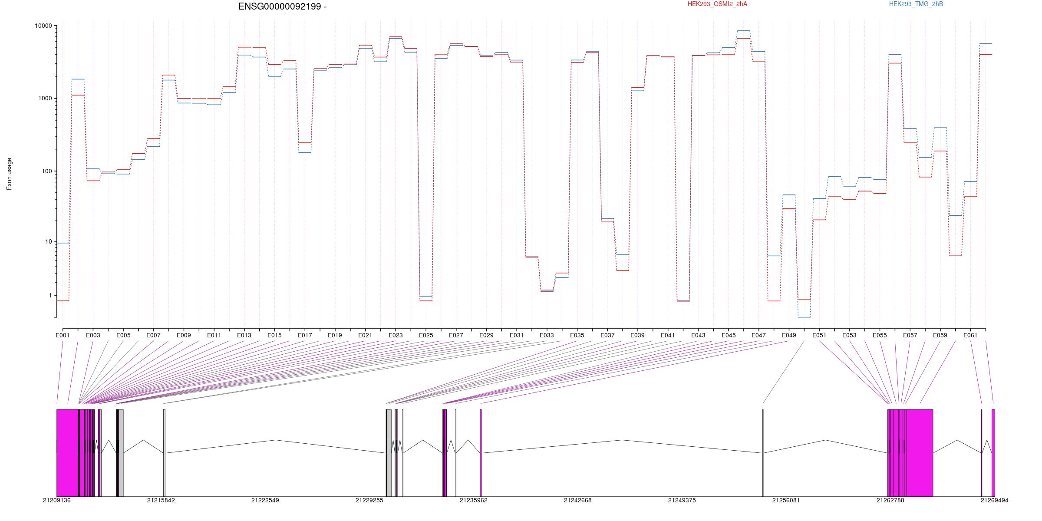Viewport: 1042px width, 521px height.
Task: Select exon label E005
Action: click(123, 335)
